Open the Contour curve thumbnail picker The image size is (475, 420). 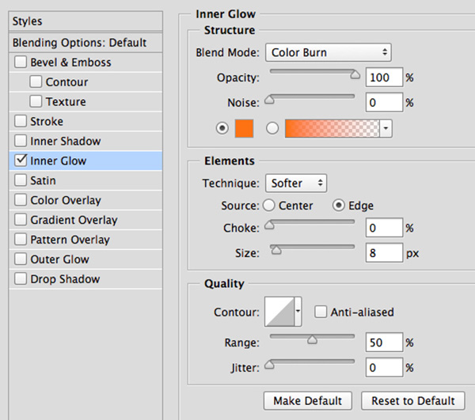tap(278, 312)
